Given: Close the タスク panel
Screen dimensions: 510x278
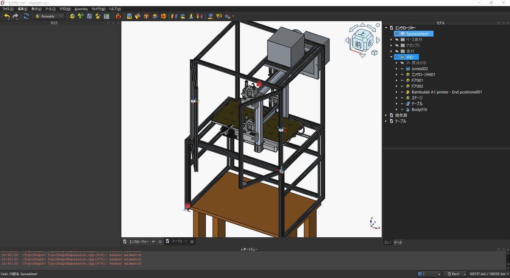Looking at the screenshot, I should [118, 23].
